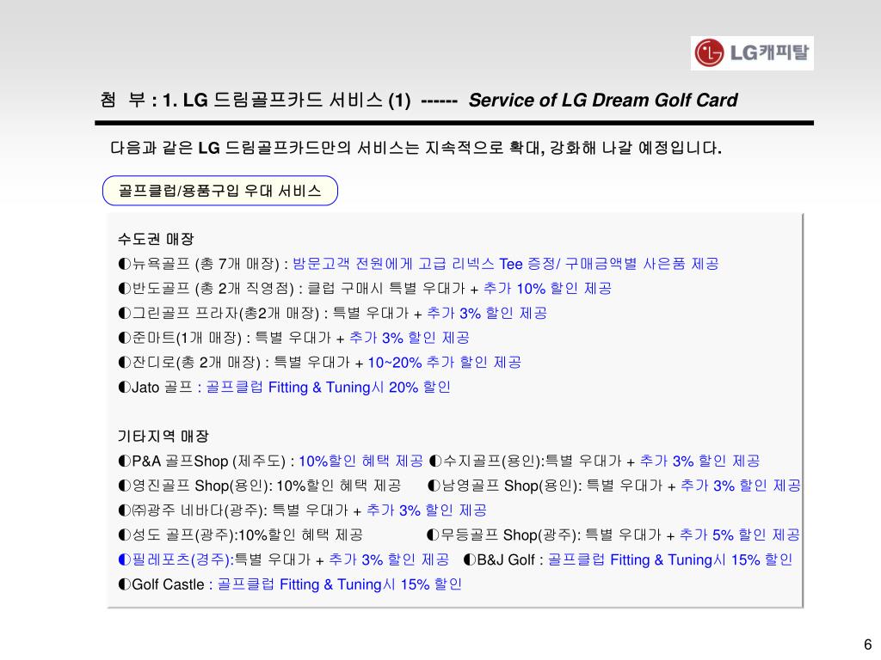The image size is (881, 660).
Task: Click the 그린골프 프라자 line
Action: (x=333, y=313)
